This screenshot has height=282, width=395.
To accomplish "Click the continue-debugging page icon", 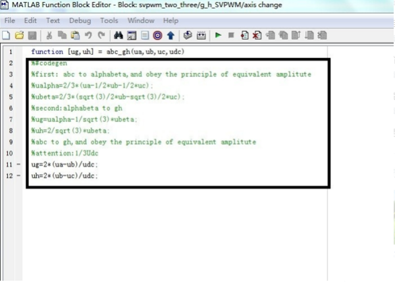I will (x=309, y=36).
